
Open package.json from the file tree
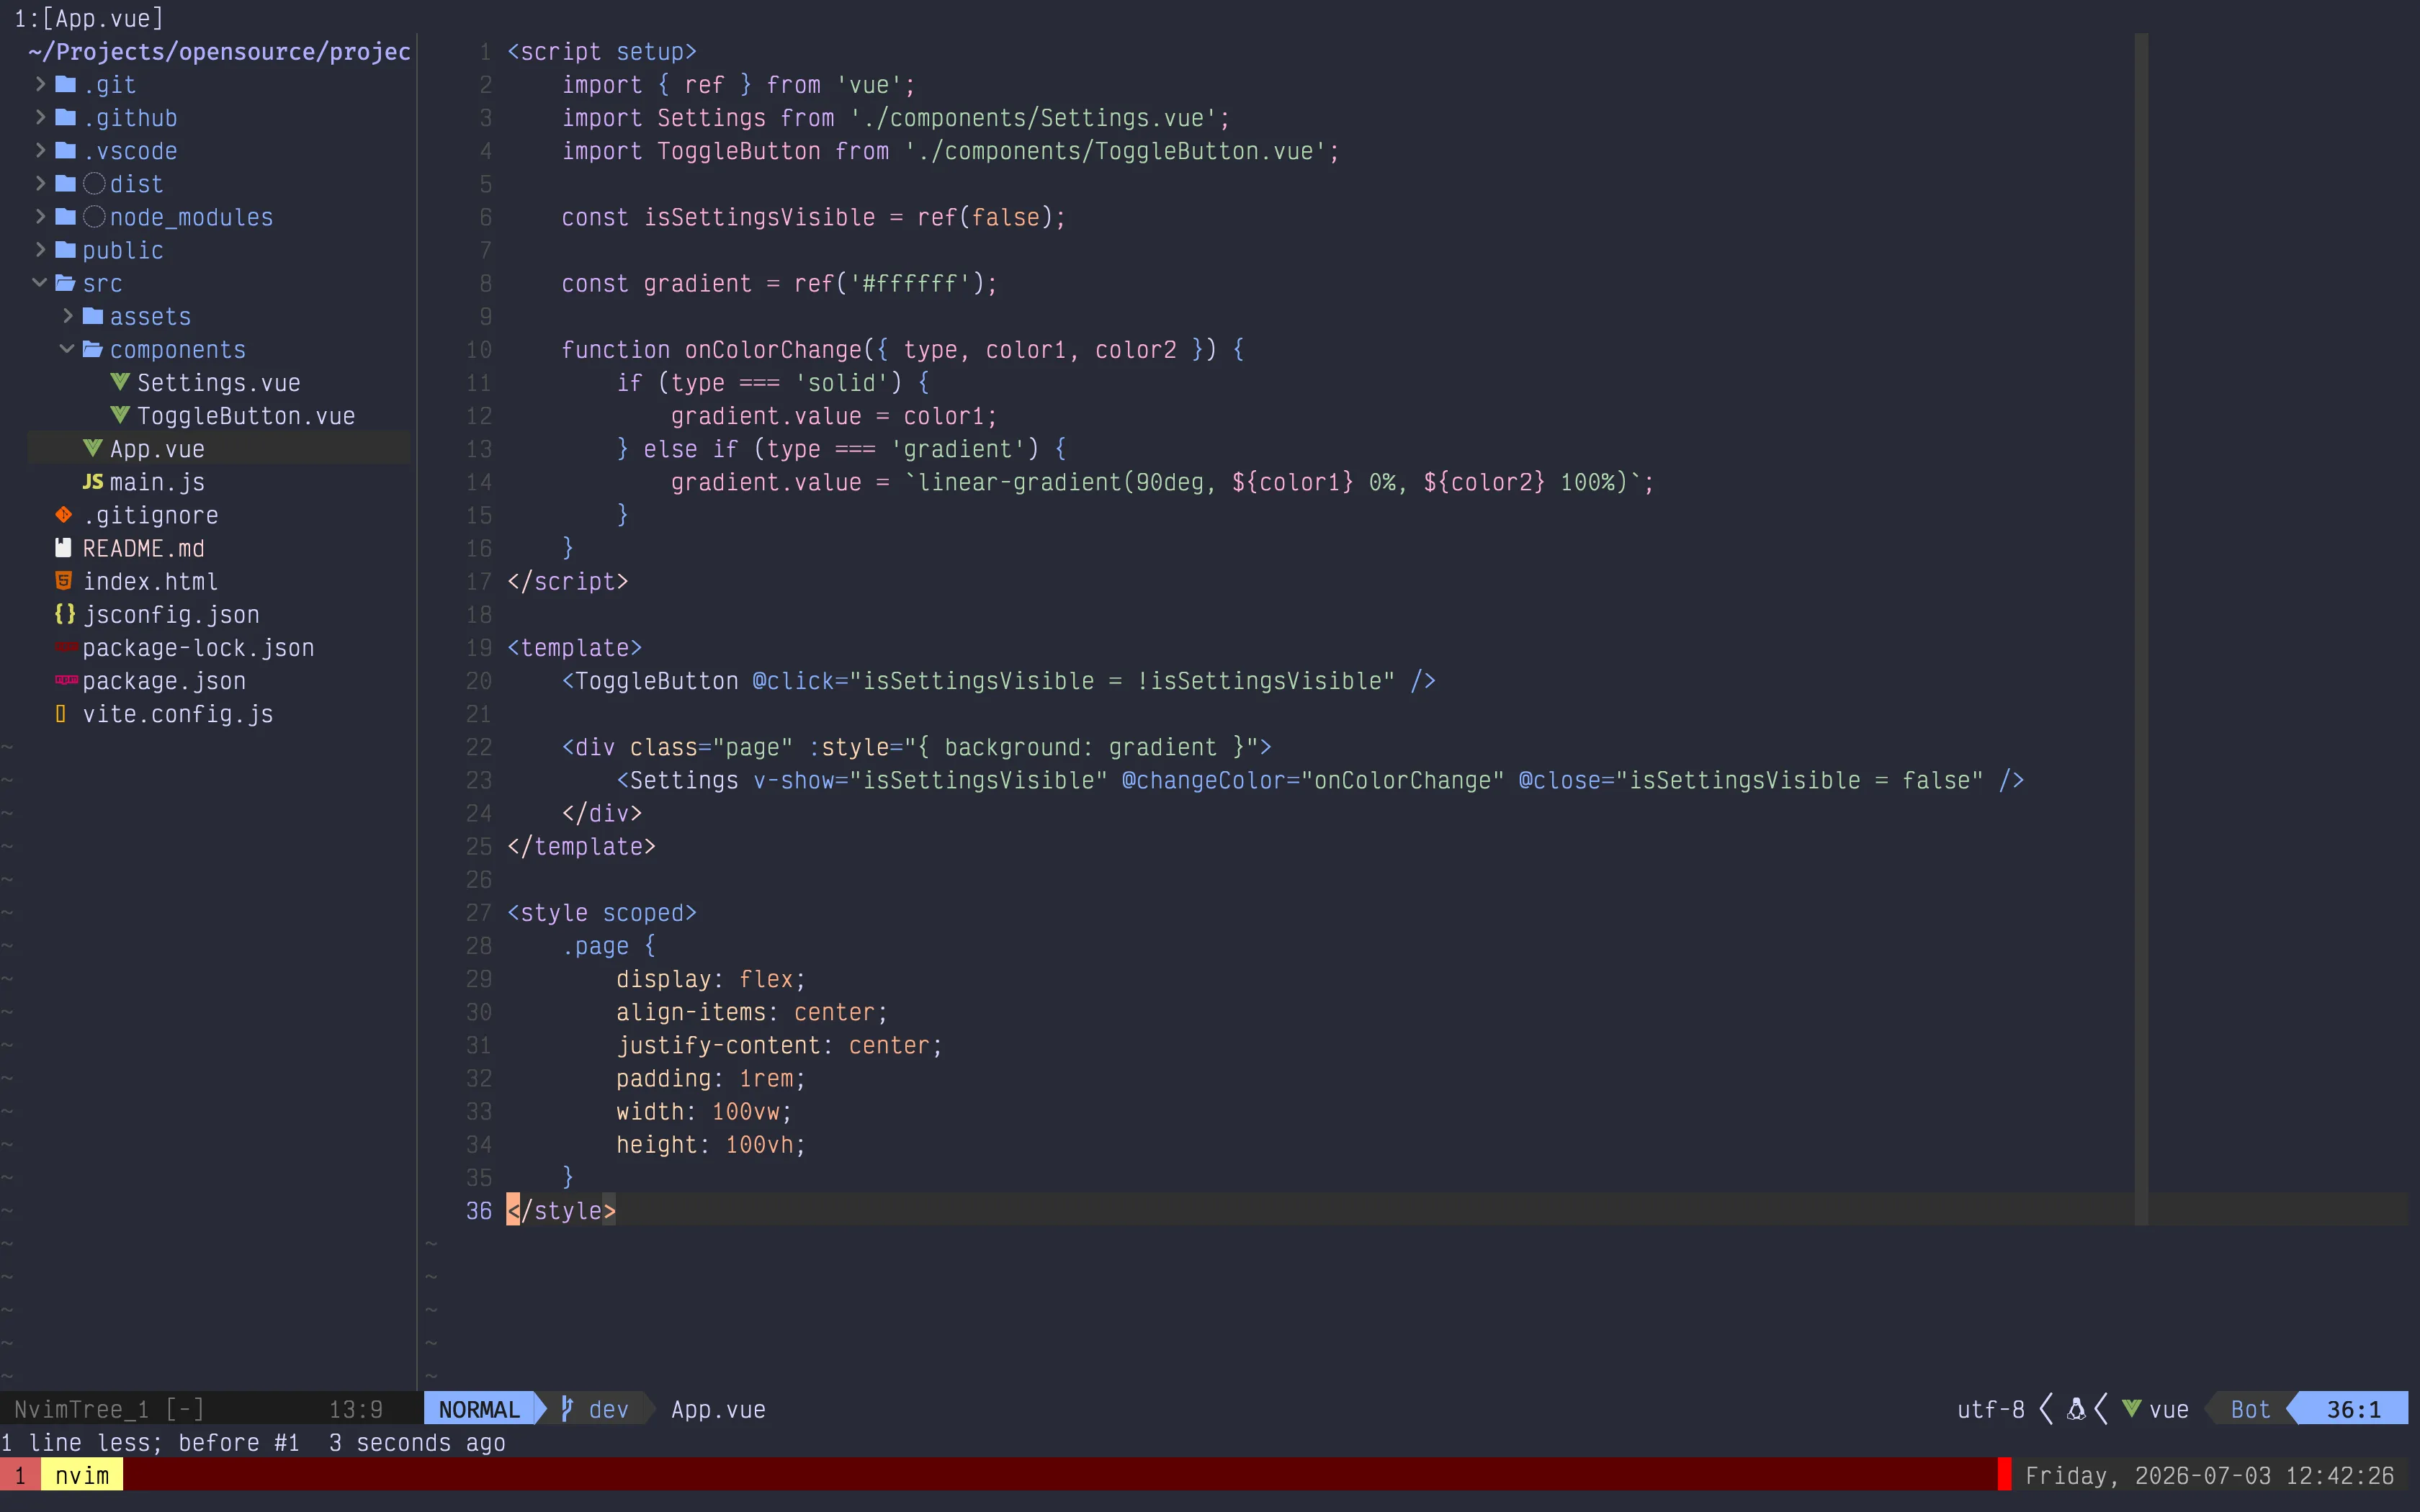[x=164, y=680]
